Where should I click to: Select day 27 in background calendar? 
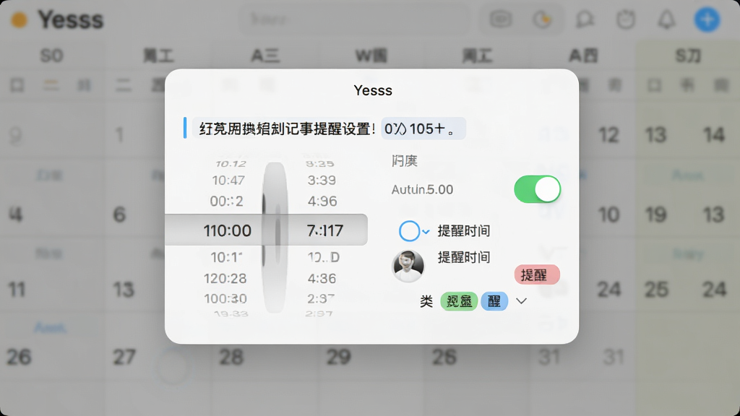click(x=124, y=357)
